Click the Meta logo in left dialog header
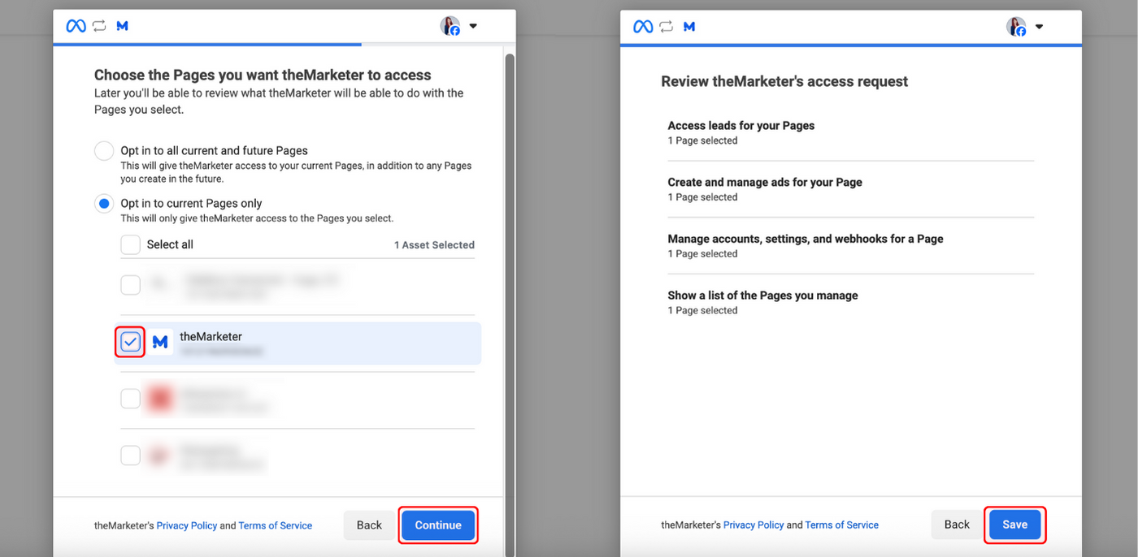 pos(76,26)
